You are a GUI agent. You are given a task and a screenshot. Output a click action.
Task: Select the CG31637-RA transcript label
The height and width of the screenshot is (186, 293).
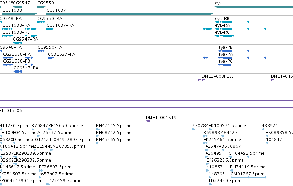[60, 25]
